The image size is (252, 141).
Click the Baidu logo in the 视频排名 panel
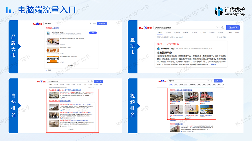pyautogui.click(x=162, y=81)
